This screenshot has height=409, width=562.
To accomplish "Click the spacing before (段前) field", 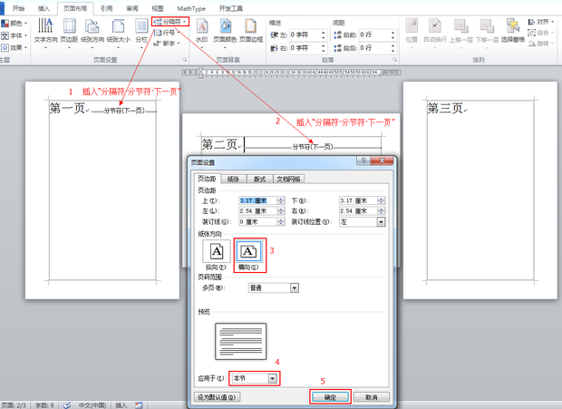I will tap(377, 34).
